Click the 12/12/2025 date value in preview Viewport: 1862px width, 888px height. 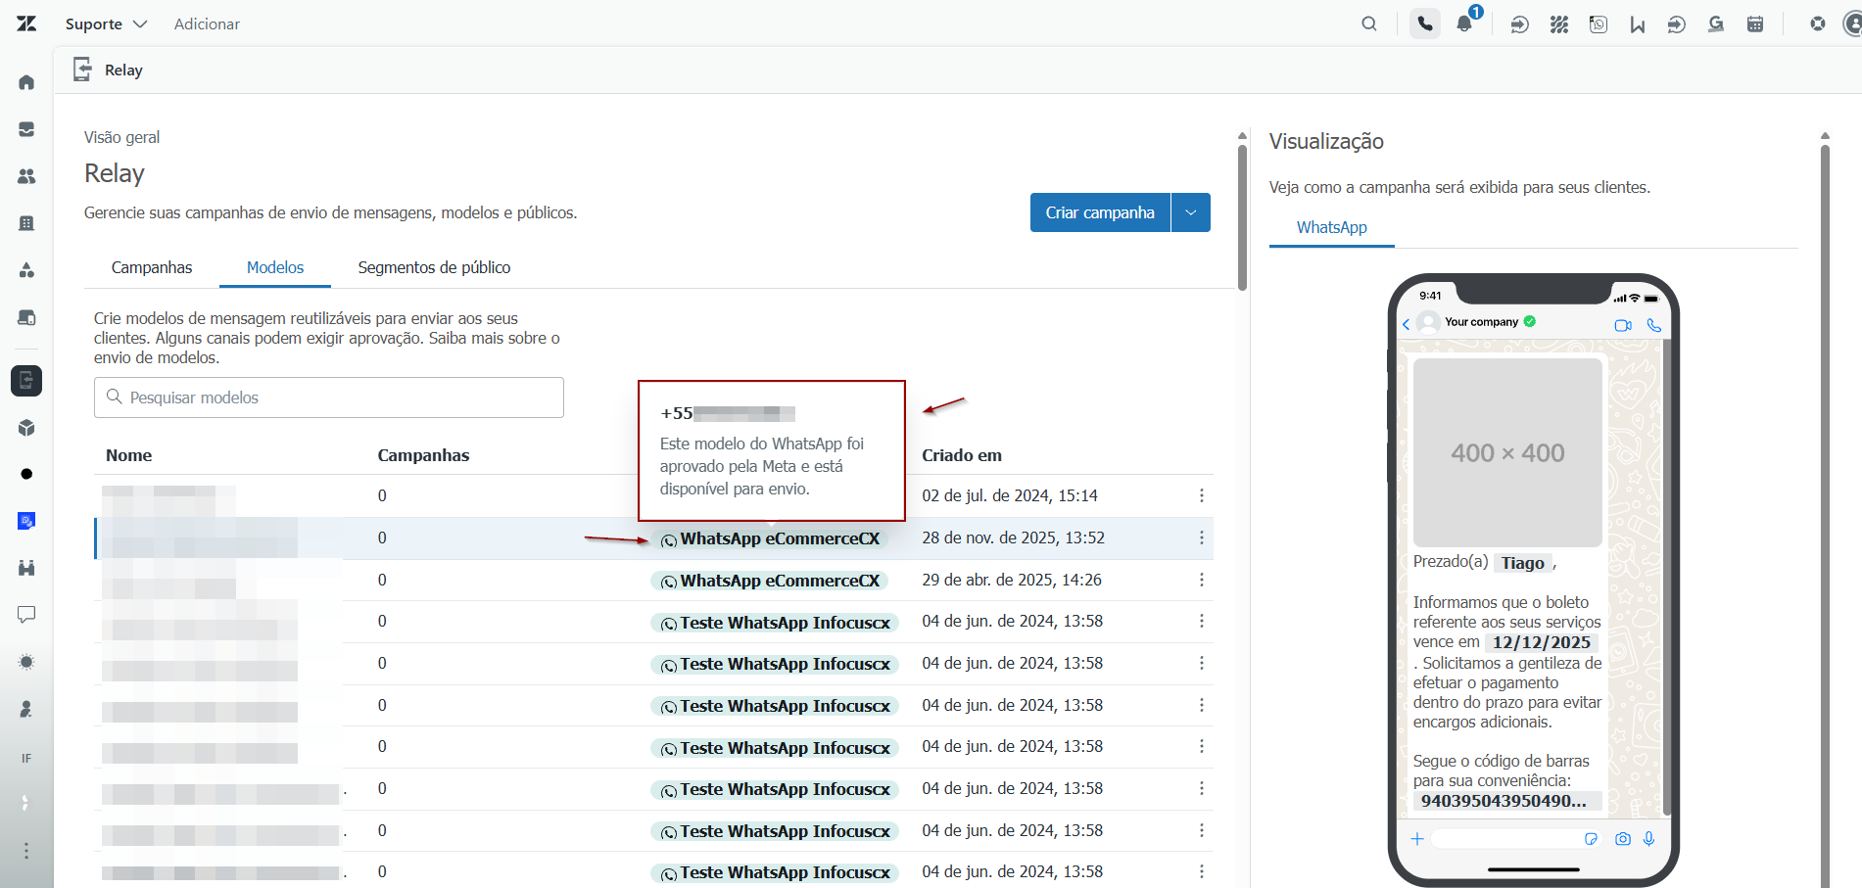[1542, 642]
